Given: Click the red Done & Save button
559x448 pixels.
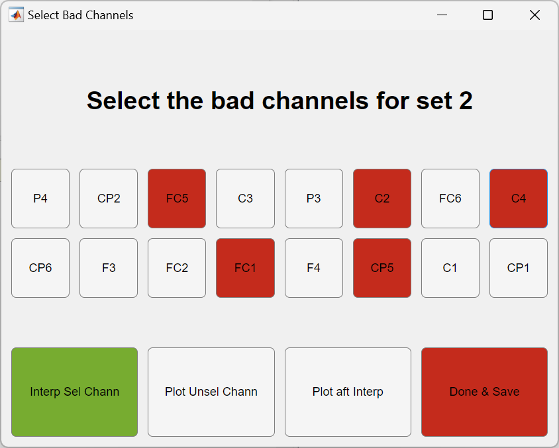Looking at the screenshot, I should tap(485, 392).
